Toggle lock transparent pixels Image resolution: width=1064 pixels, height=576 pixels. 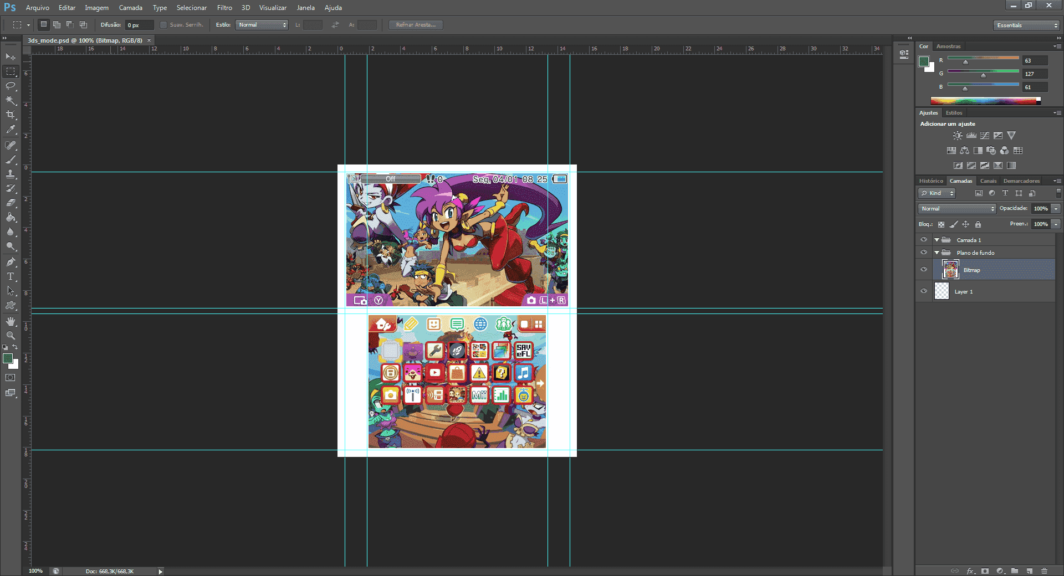point(941,224)
